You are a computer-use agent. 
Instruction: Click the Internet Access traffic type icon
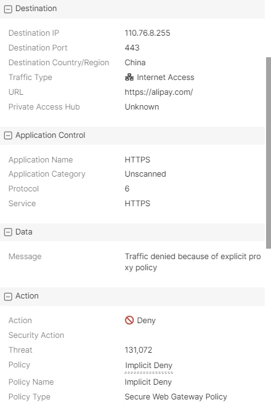tap(129, 77)
